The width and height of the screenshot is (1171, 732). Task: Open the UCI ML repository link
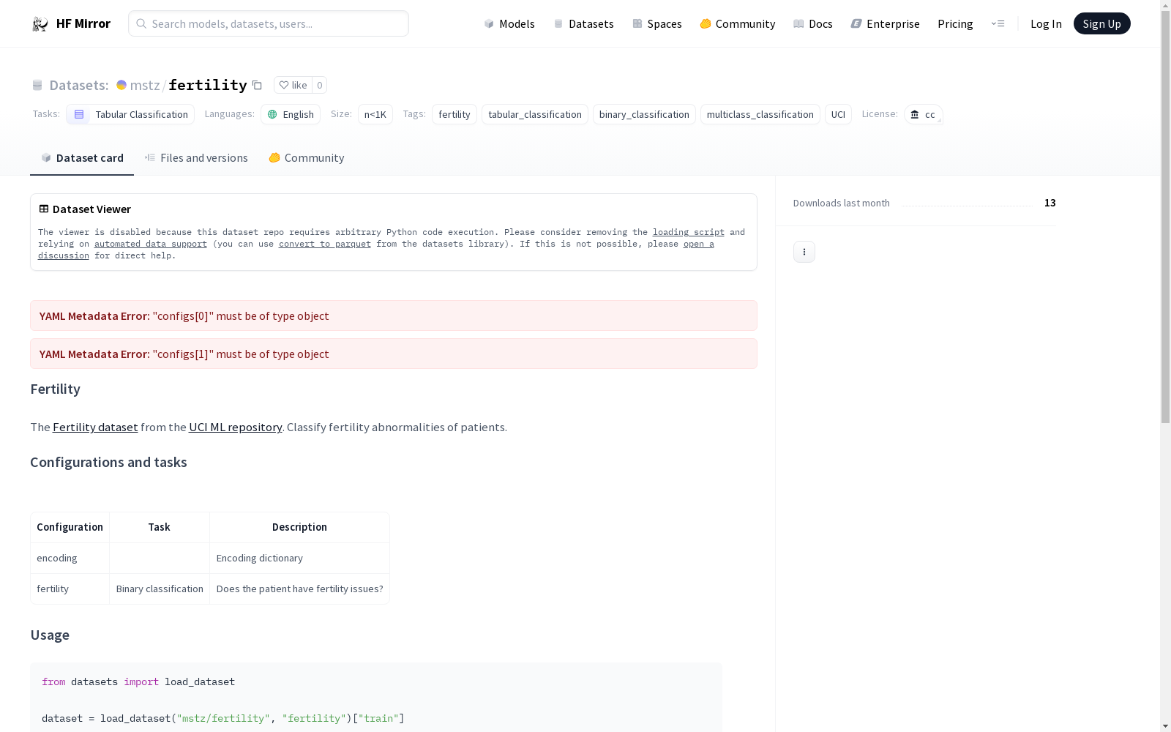pyautogui.click(x=236, y=427)
